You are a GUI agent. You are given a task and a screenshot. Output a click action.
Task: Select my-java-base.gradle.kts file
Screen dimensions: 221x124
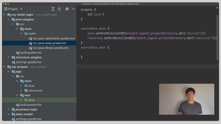[50, 43]
